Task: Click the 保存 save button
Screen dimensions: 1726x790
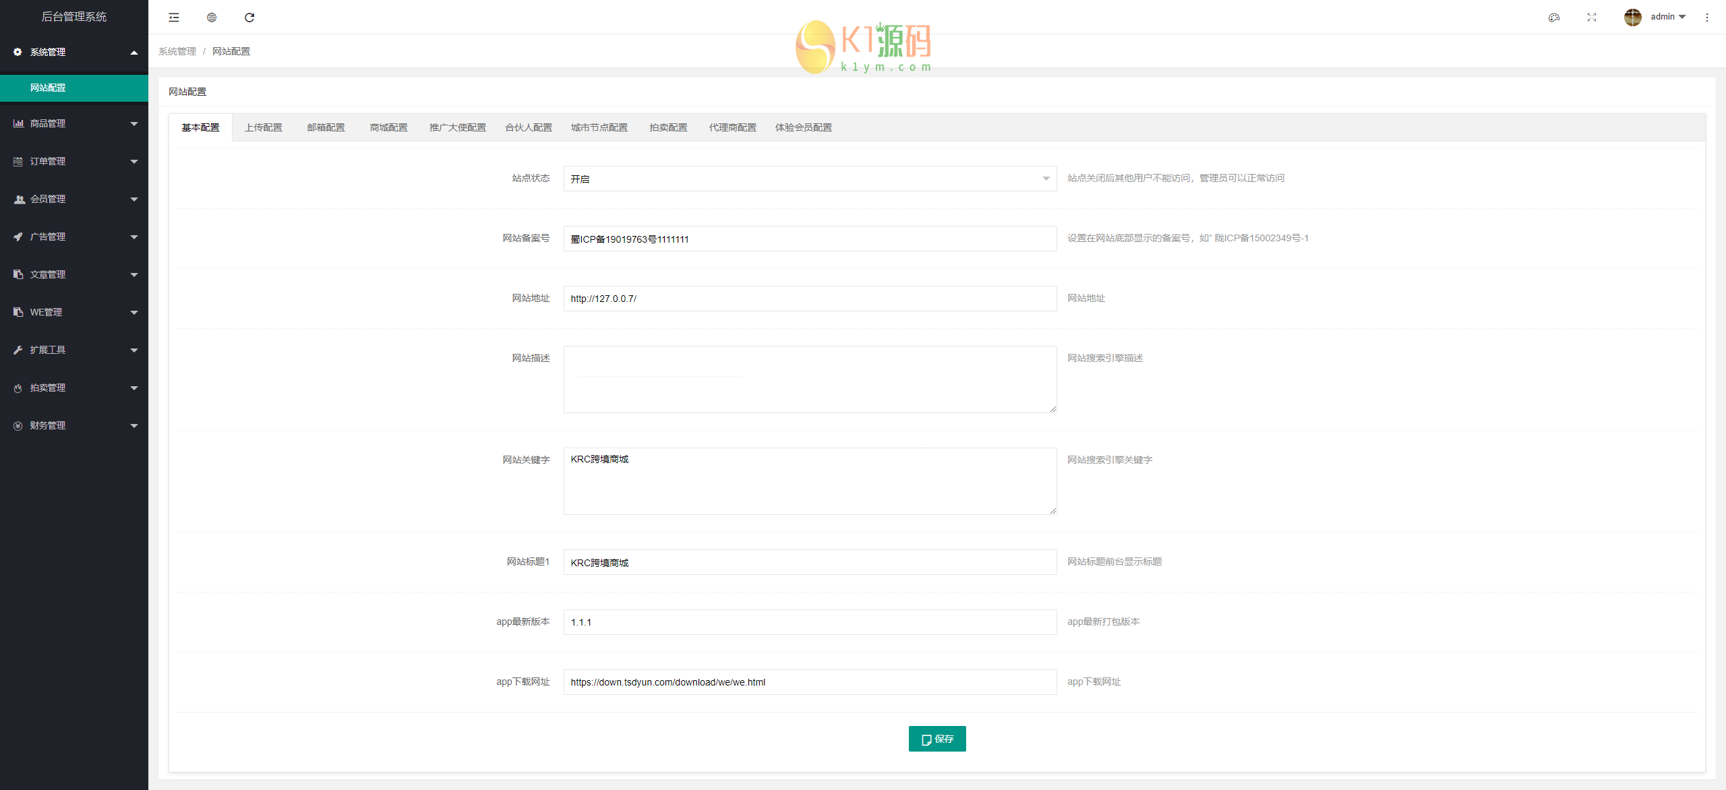Action: pyautogui.click(x=936, y=739)
